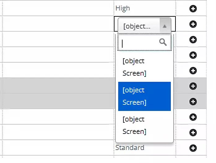This screenshot has width=216, height=163.
Task: Click the plus icon in the upper gray row
Action: (x=193, y=86)
